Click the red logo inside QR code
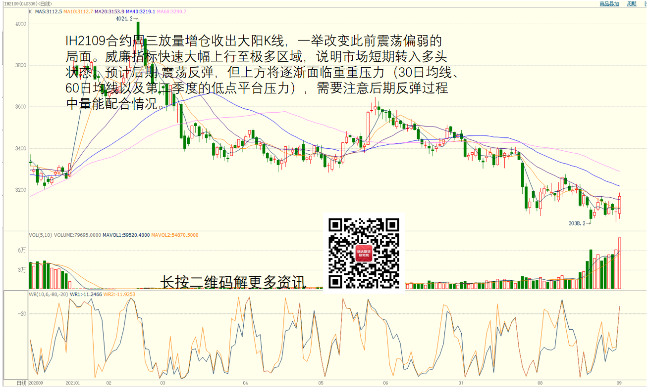This screenshot has height=387, width=650. (364, 254)
